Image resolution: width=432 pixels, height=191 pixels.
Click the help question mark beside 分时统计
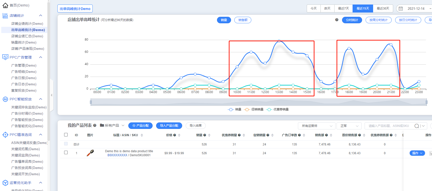pos(337,20)
